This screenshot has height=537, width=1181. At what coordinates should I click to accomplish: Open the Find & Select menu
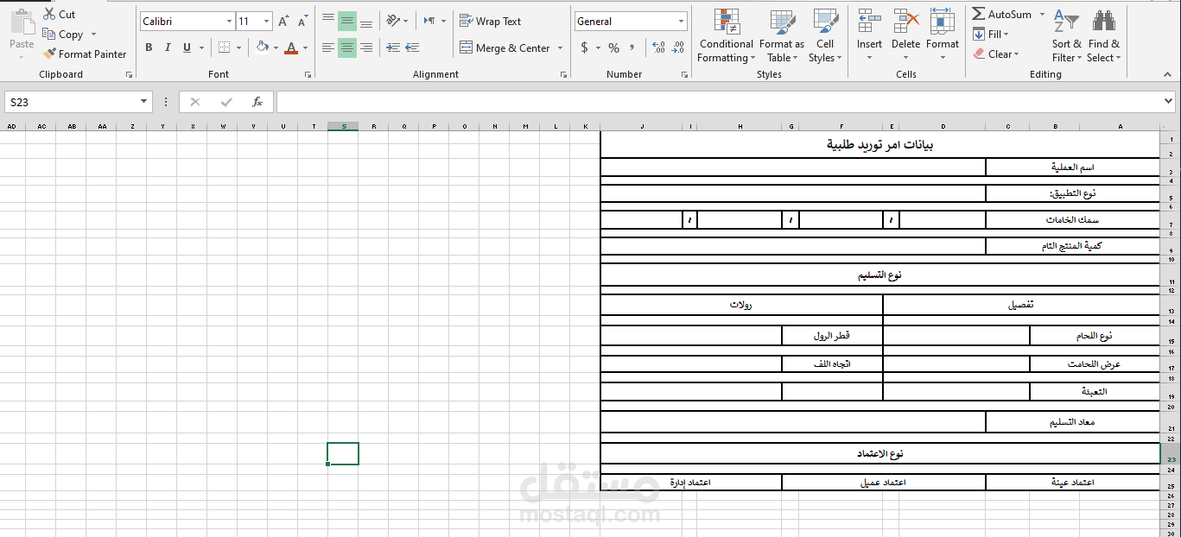click(1103, 36)
